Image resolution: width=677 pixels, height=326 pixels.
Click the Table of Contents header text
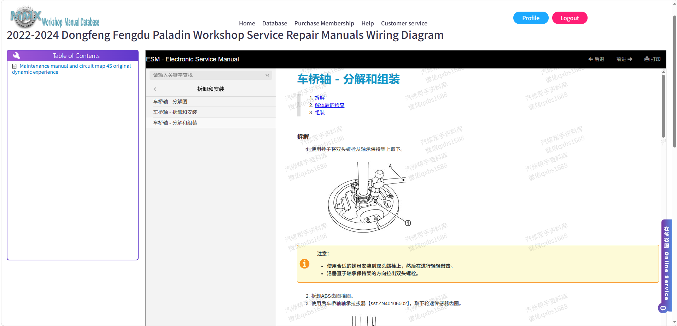(x=76, y=56)
